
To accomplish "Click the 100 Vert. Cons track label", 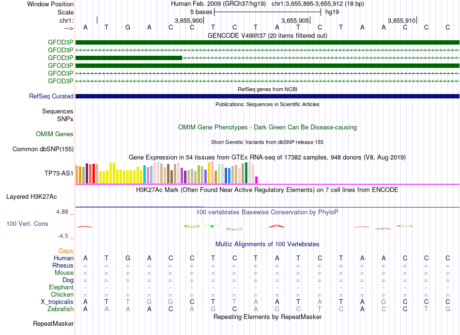I will [x=27, y=223].
